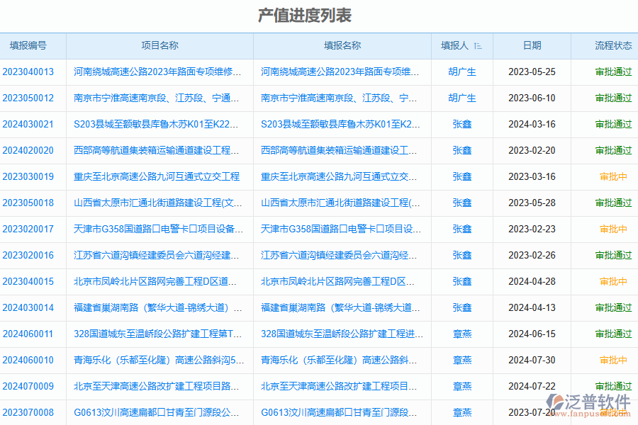View 审批中 status of 重庆至北京高速公路项目
This screenshot has height=425, width=638.
pyautogui.click(x=614, y=176)
